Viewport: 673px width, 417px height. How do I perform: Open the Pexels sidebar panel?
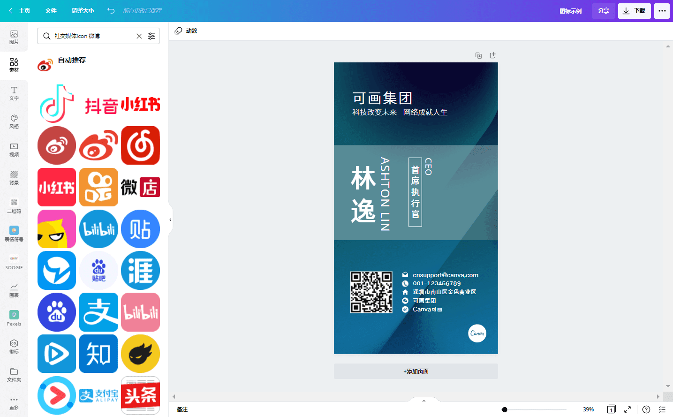tap(14, 318)
